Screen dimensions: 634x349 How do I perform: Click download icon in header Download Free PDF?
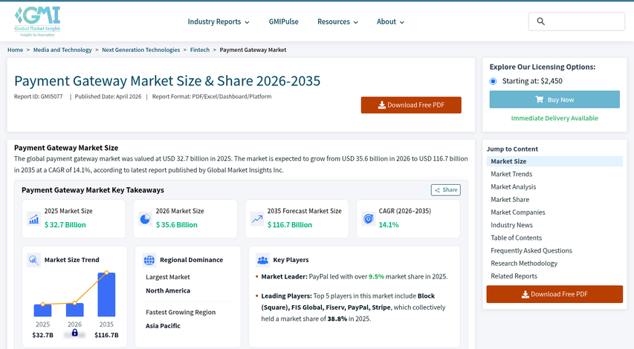[x=382, y=105]
